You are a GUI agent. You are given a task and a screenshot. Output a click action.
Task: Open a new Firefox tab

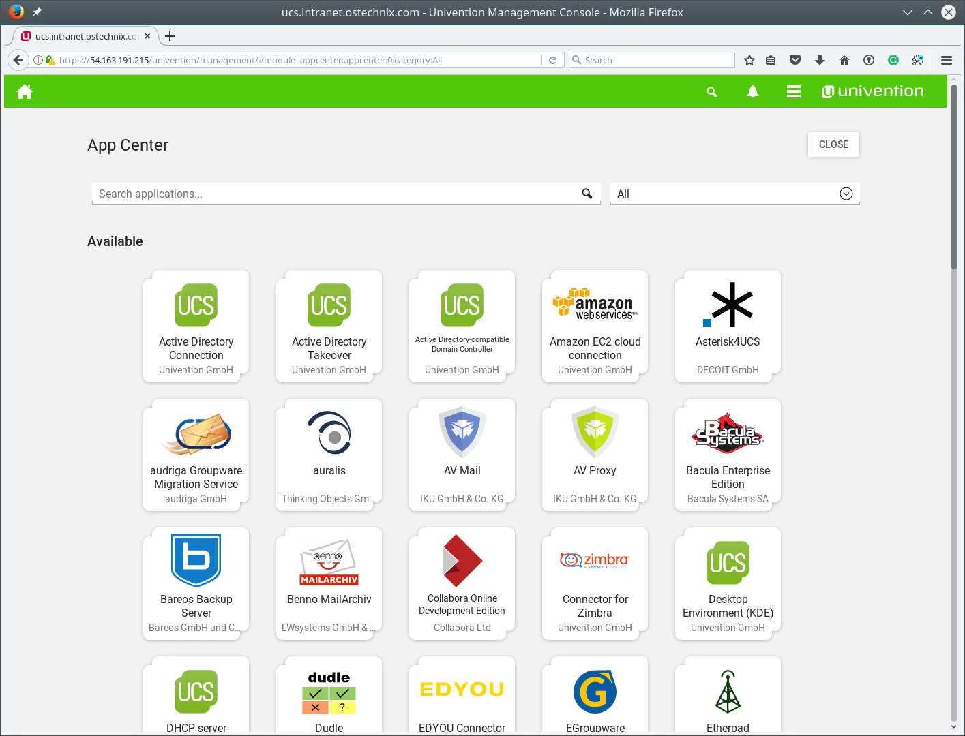[x=170, y=36]
